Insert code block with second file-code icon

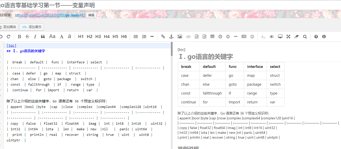(204, 36)
